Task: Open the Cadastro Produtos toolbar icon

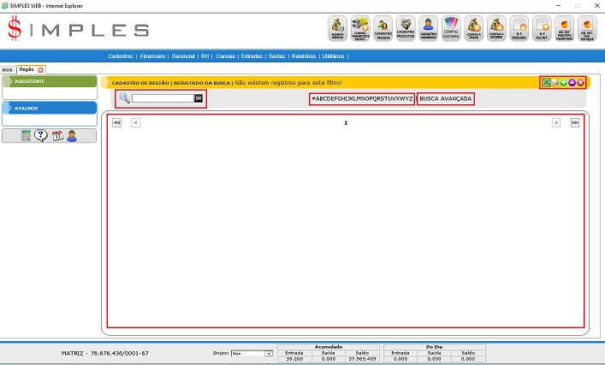Action: 406,28
